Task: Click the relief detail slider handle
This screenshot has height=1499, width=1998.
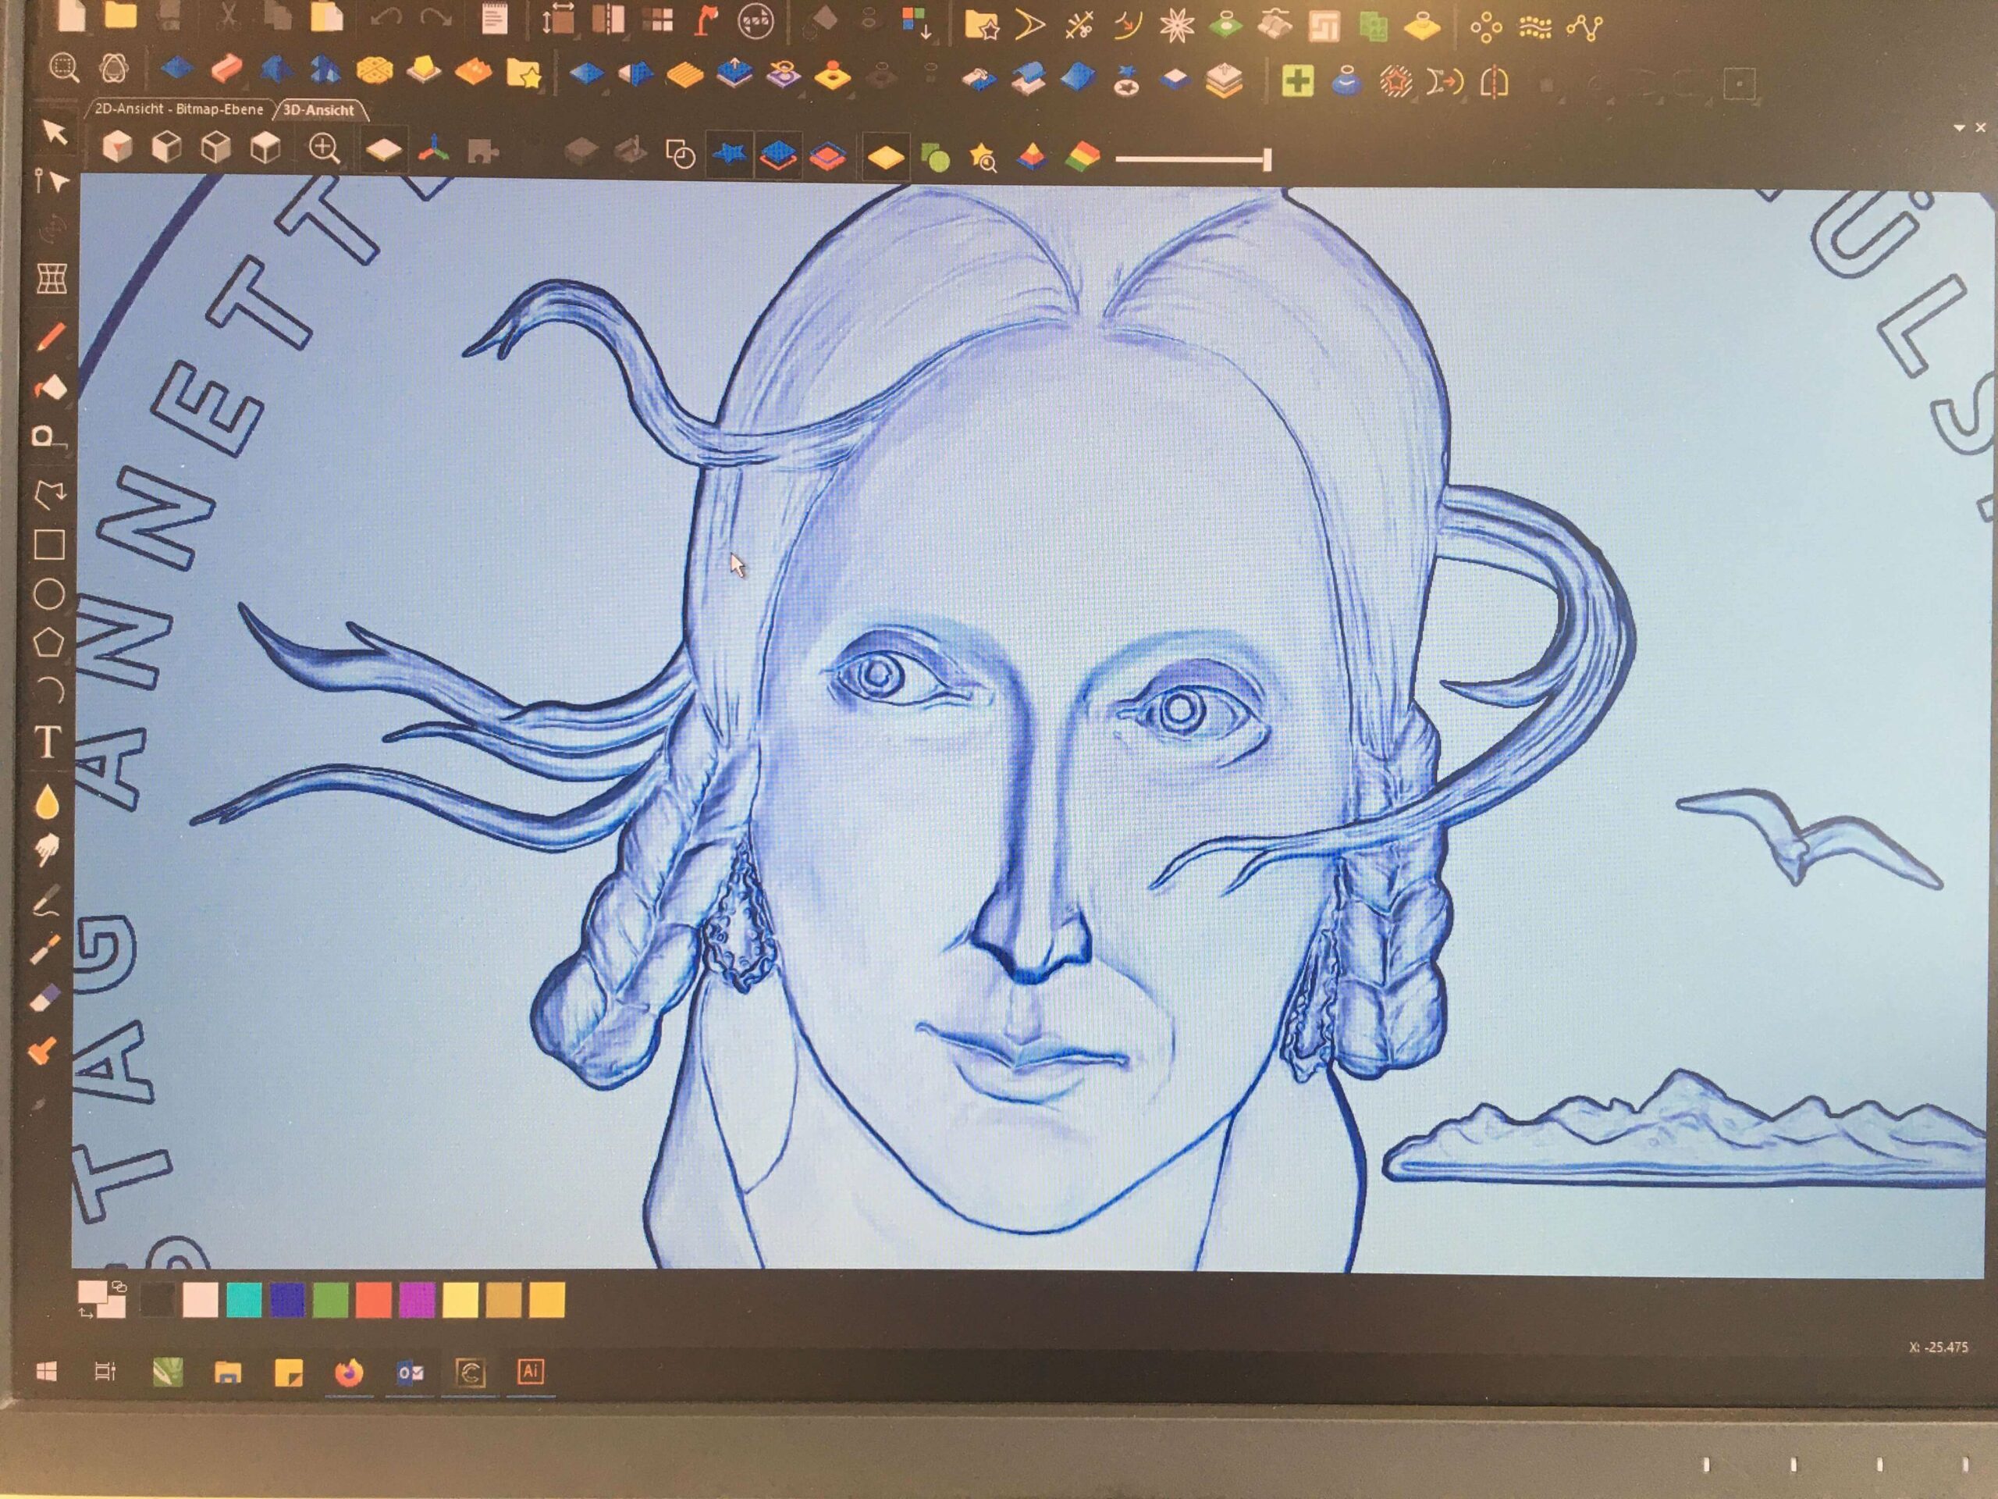Action: [x=1267, y=160]
